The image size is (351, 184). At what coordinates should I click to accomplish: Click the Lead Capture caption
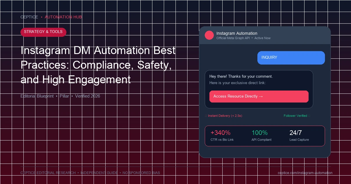[299, 140]
